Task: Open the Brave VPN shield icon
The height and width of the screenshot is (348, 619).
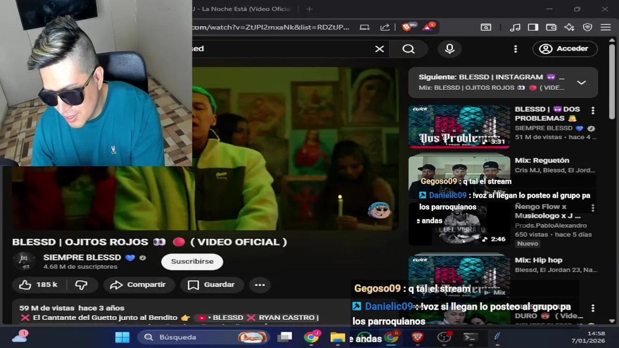Action: coord(588,28)
